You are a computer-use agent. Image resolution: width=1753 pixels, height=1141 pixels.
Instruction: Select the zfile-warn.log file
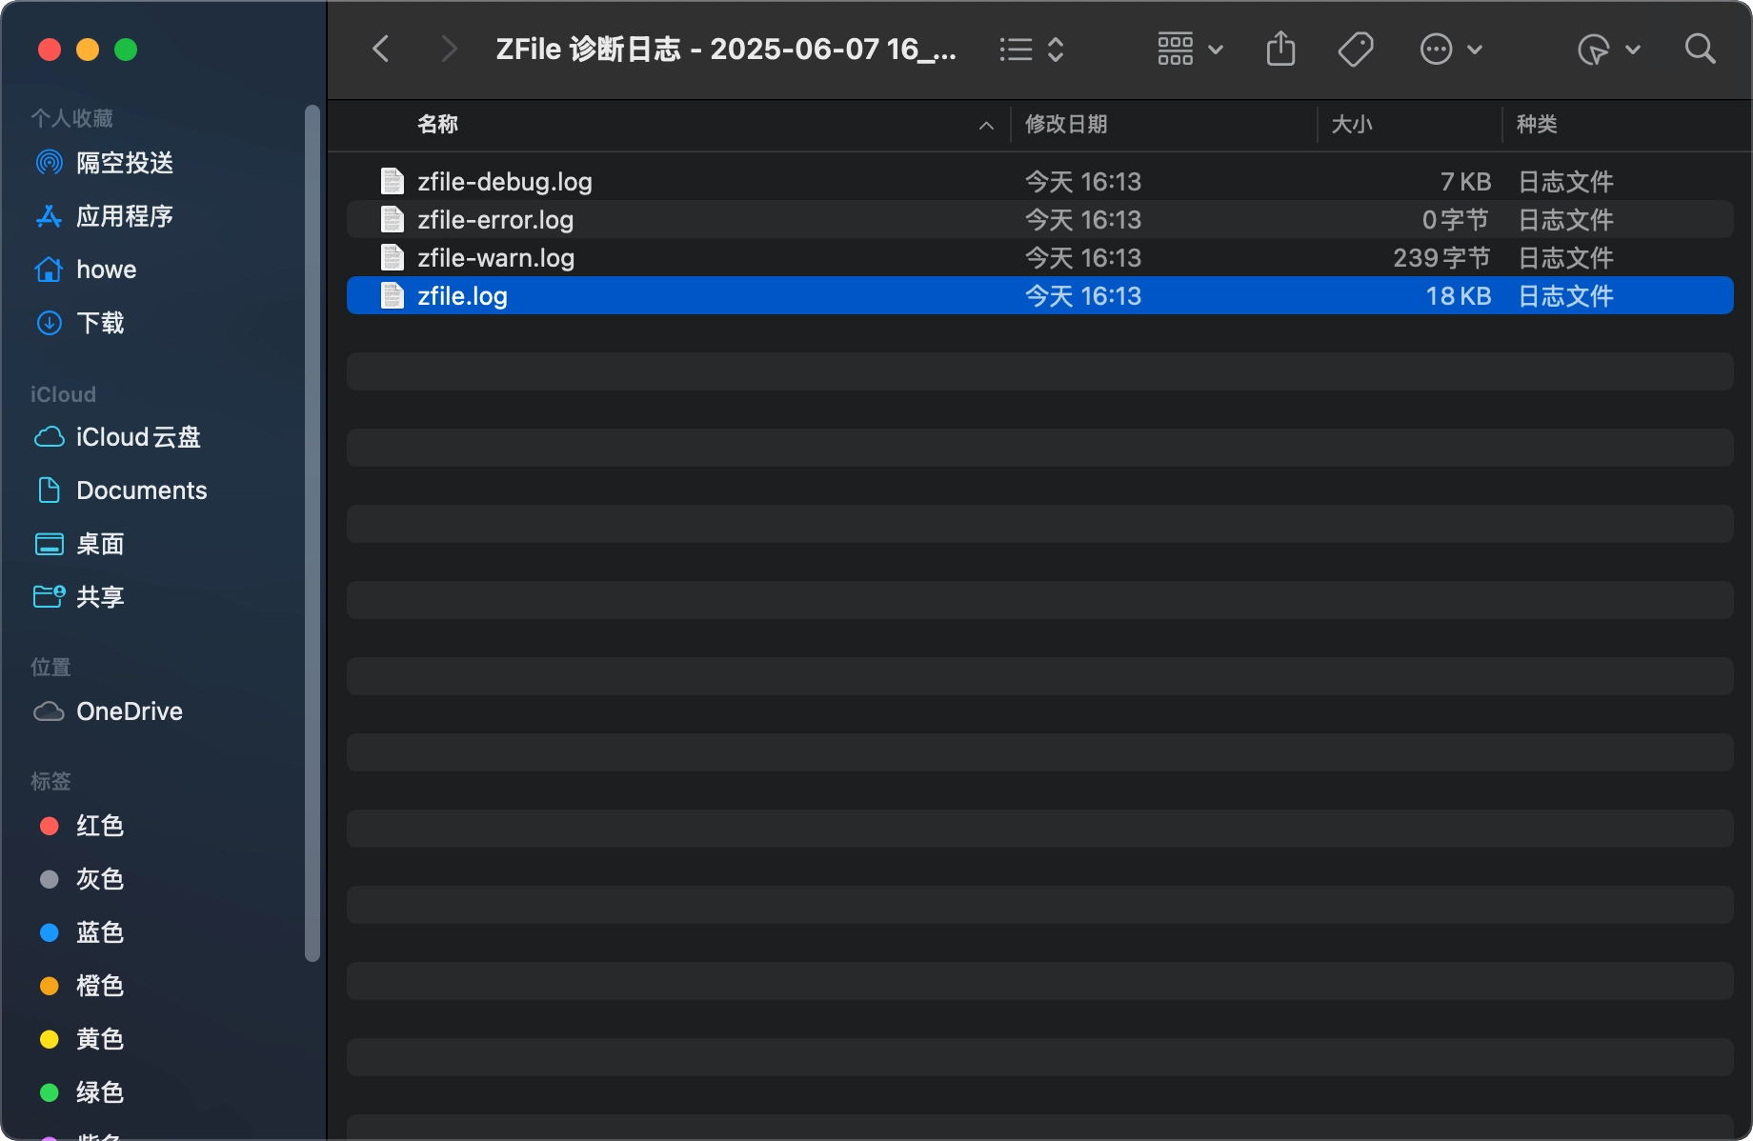point(1039,257)
